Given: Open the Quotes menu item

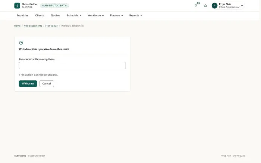Looking at the screenshot, I should (x=56, y=16).
